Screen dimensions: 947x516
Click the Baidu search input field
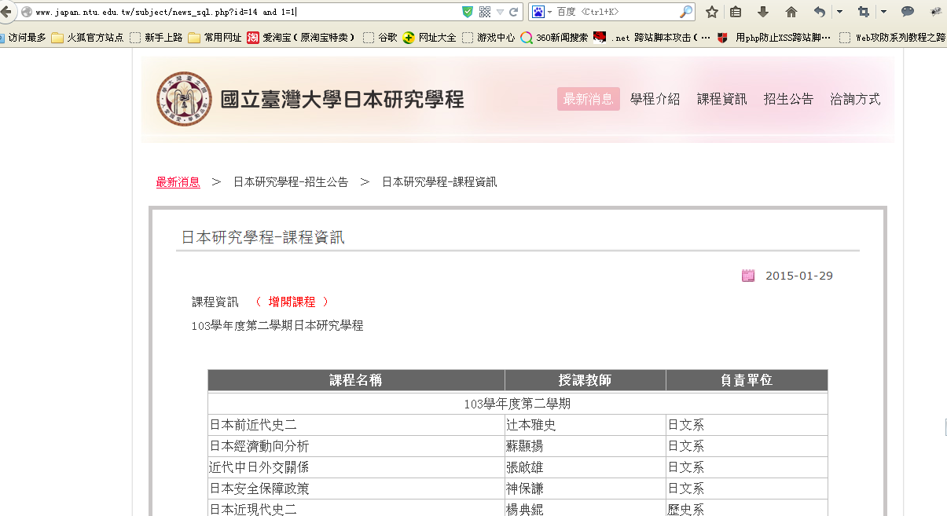point(617,12)
